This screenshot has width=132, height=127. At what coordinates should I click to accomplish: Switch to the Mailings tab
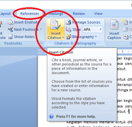click(x=56, y=14)
